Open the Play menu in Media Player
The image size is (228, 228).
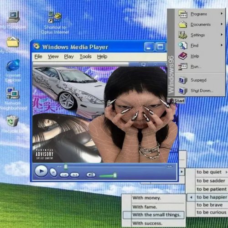[69, 57]
